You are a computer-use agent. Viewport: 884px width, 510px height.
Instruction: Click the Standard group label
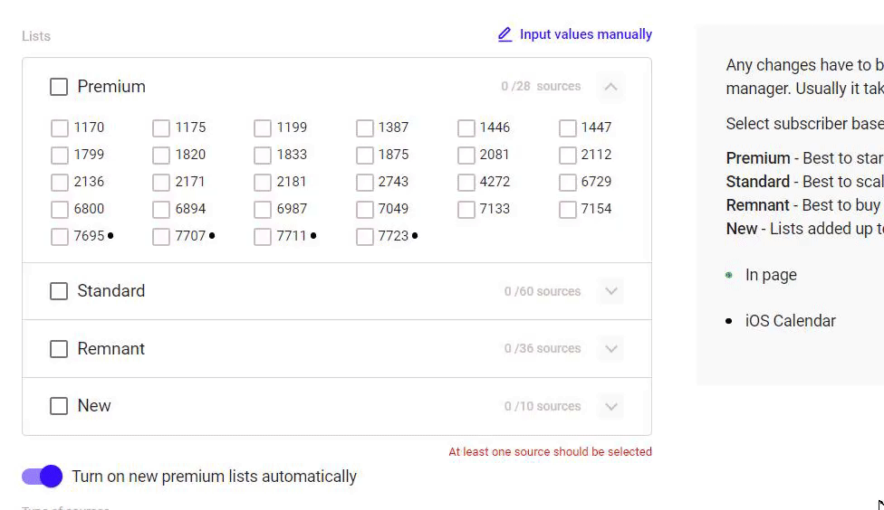click(111, 291)
